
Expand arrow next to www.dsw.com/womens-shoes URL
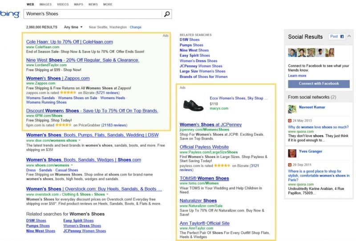point(80,140)
